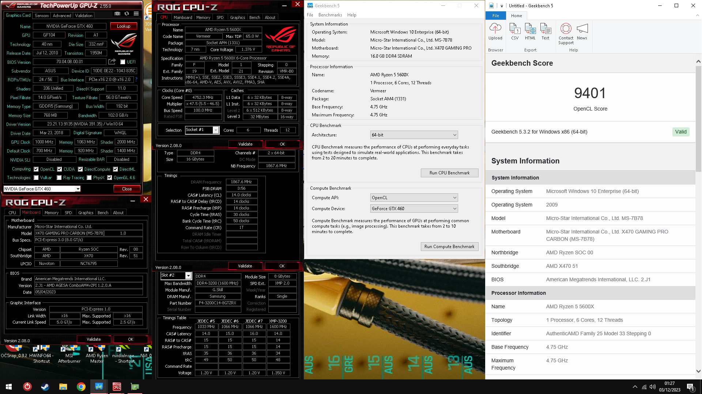Open Benchmarks menu in Geekbench
702x394 pixels.
point(330,15)
